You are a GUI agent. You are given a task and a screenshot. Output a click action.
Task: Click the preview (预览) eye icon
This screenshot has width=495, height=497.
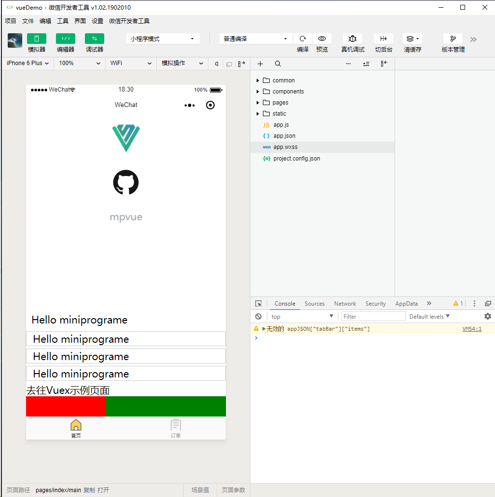pyautogui.click(x=322, y=39)
